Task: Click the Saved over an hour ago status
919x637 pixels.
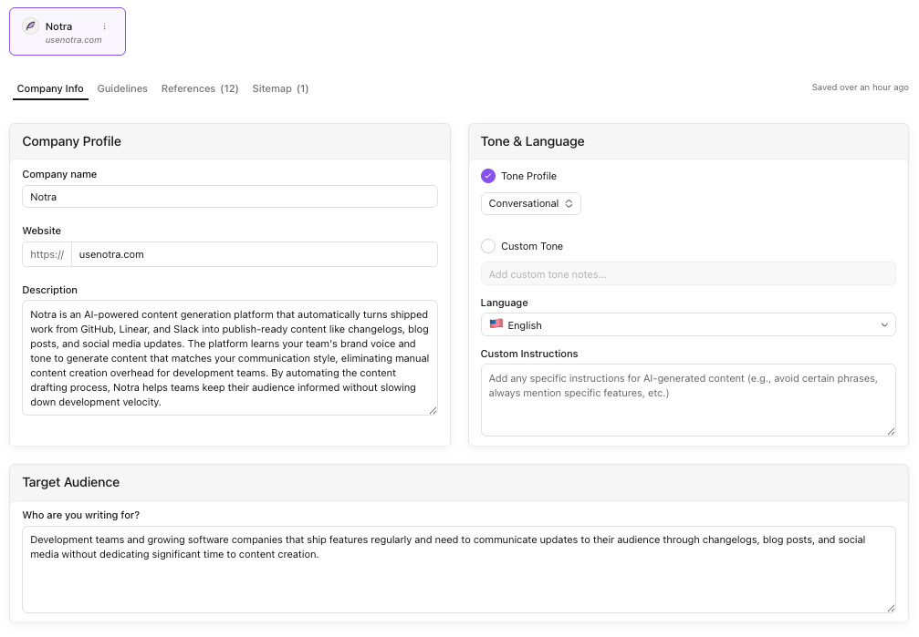Action: tap(860, 87)
